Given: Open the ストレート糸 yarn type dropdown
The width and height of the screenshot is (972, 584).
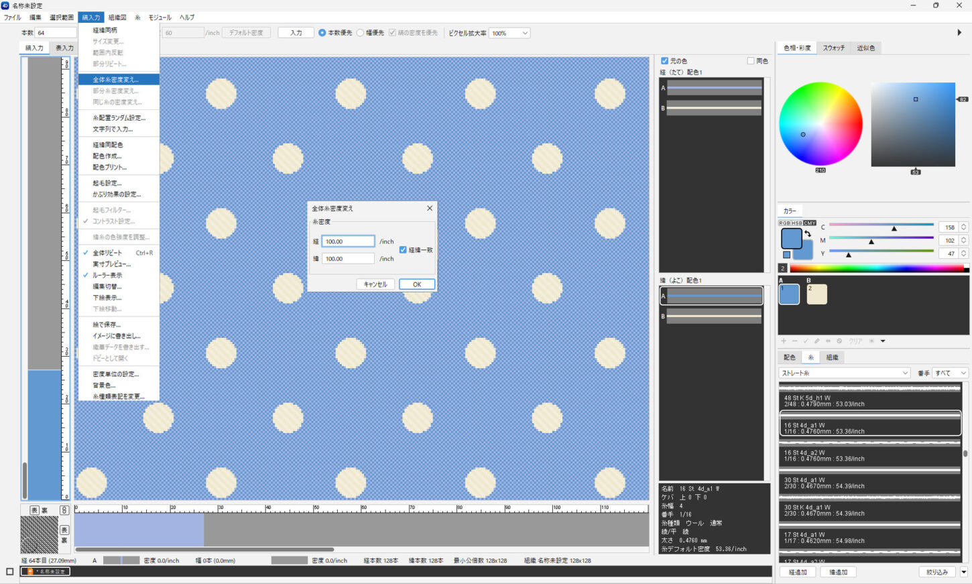Looking at the screenshot, I should coord(845,373).
